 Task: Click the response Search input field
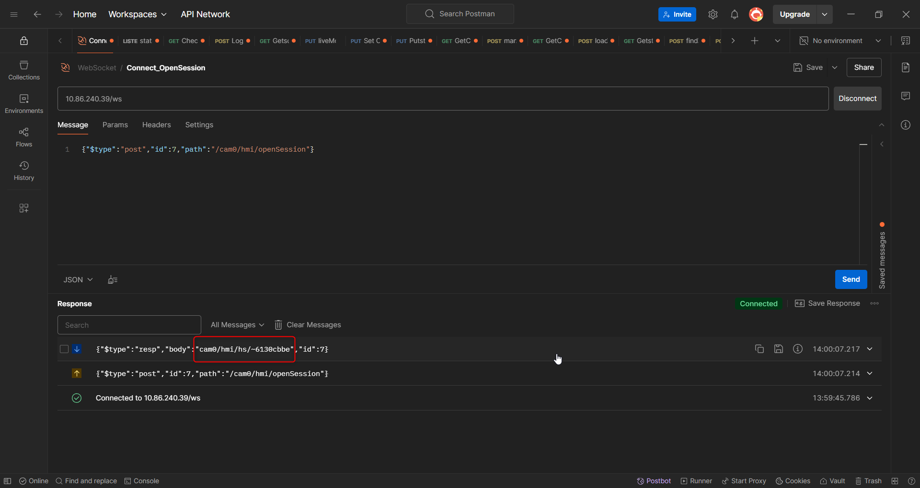click(x=128, y=325)
